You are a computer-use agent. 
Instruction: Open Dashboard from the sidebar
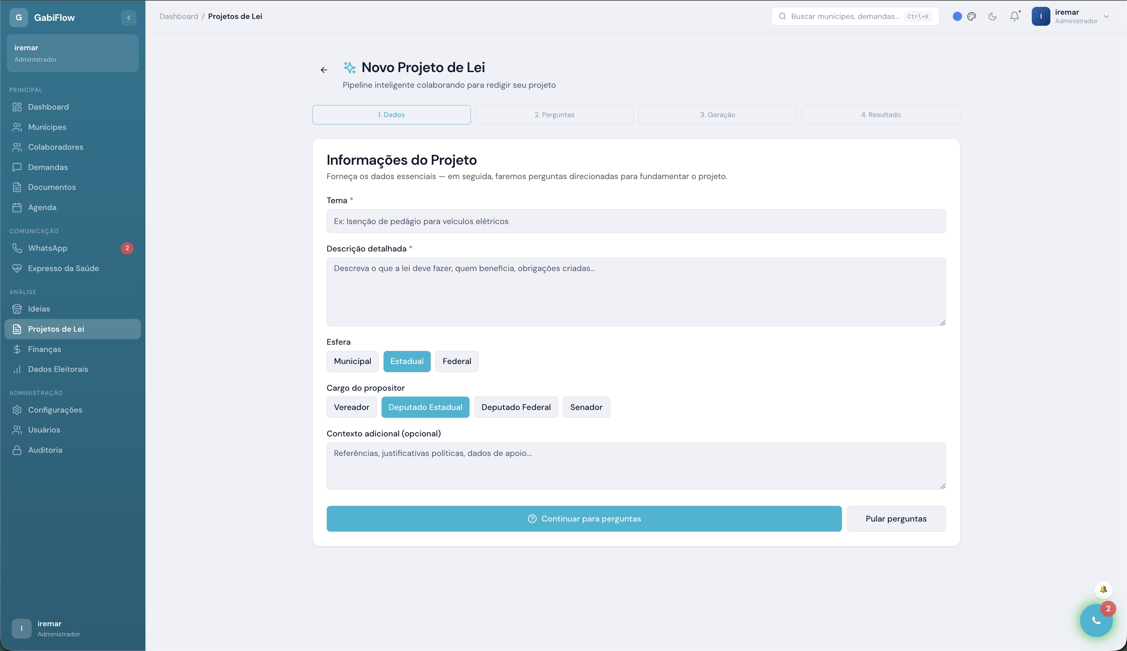[x=72, y=107]
